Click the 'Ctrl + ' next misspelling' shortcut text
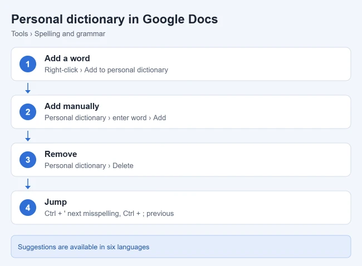The width and height of the screenshot is (362, 266). [82, 213]
